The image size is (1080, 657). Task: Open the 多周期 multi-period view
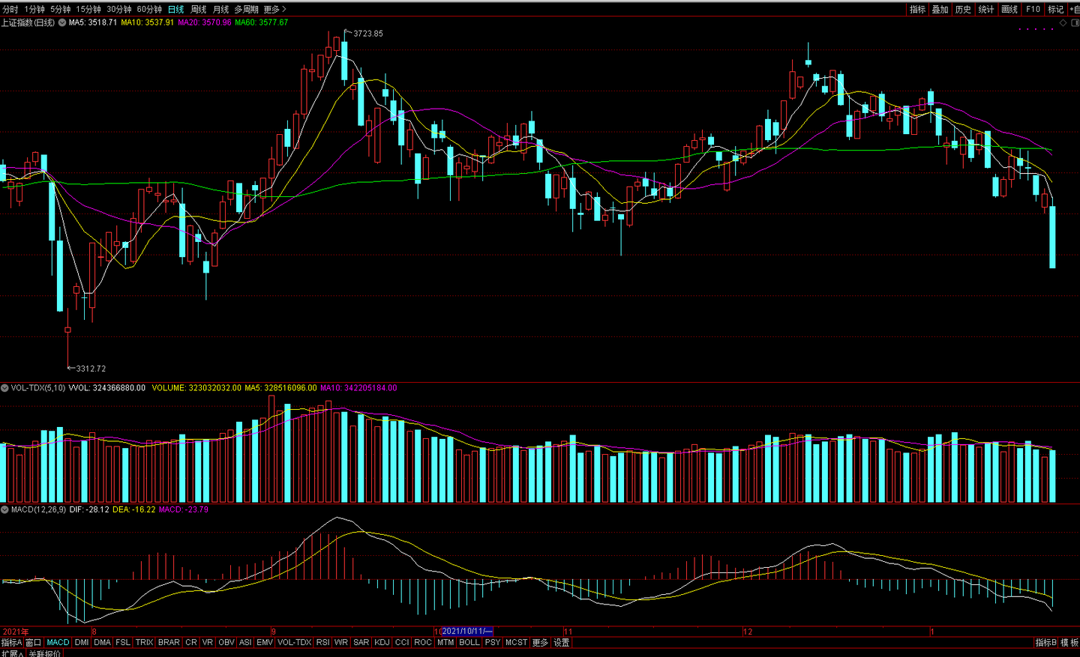[247, 10]
